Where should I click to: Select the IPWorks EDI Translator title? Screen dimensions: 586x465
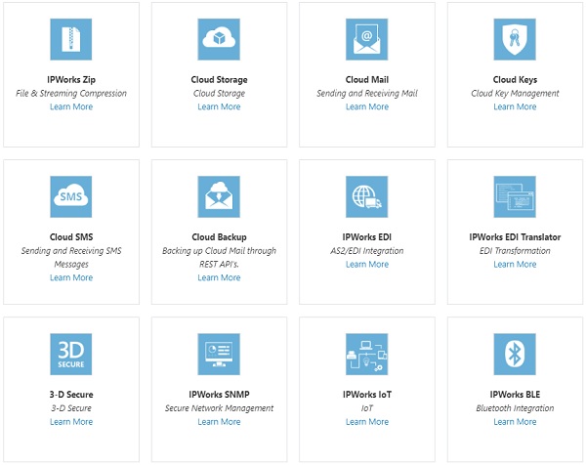[x=515, y=237]
